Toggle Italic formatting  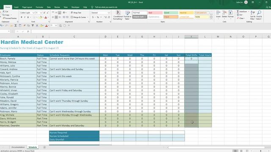coord(25,17)
